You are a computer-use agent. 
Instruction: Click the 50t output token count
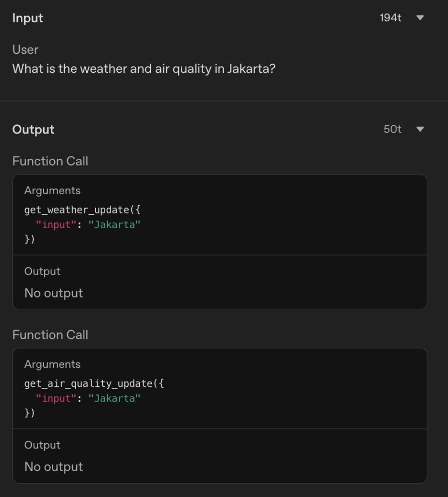(392, 130)
